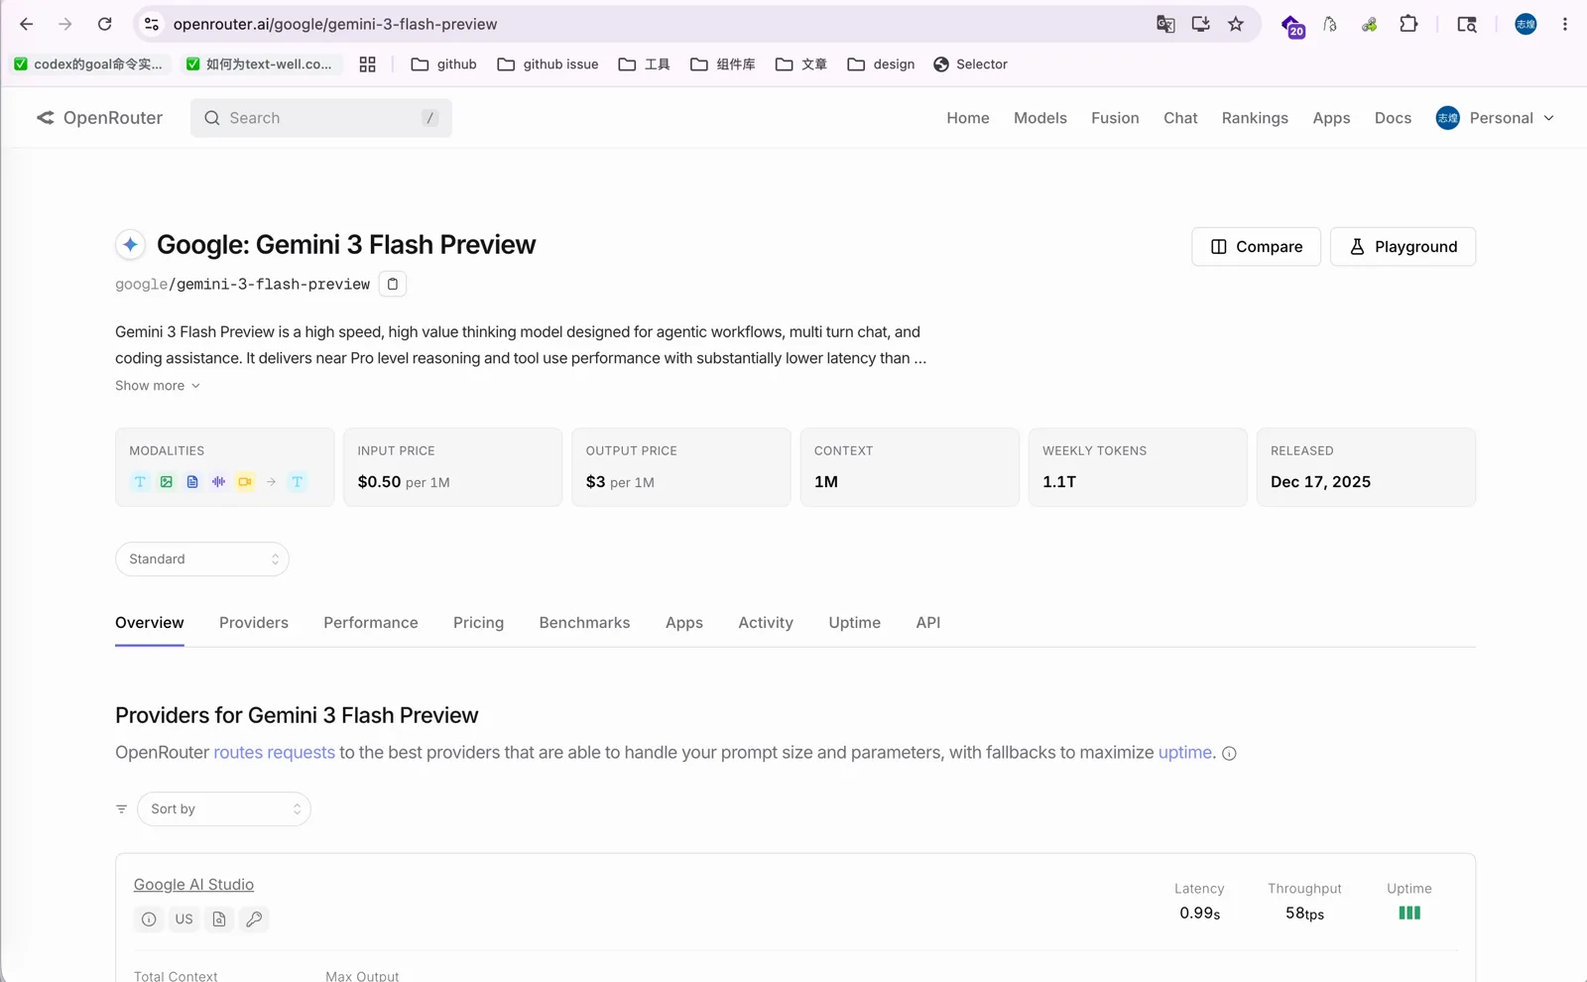Focus the OpenRouter Search field
The height and width of the screenshot is (982, 1587).
[321, 118]
